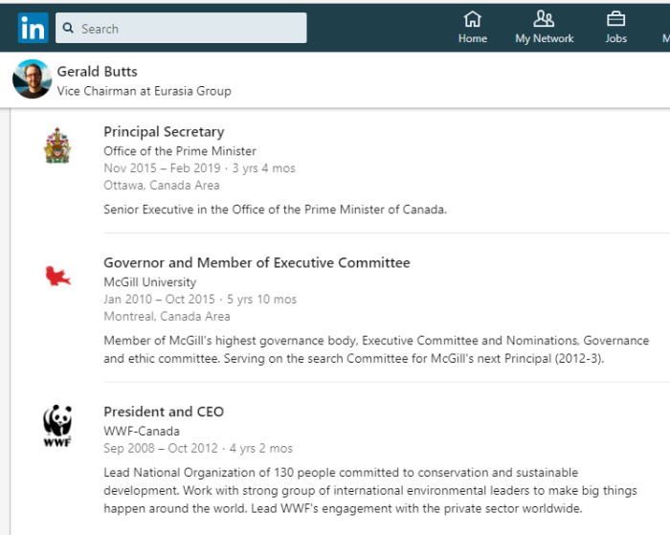Image resolution: width=670 pixels, height=535 pixels.
Task: Open the My Network people icon
Action: [x=544, y=19]
